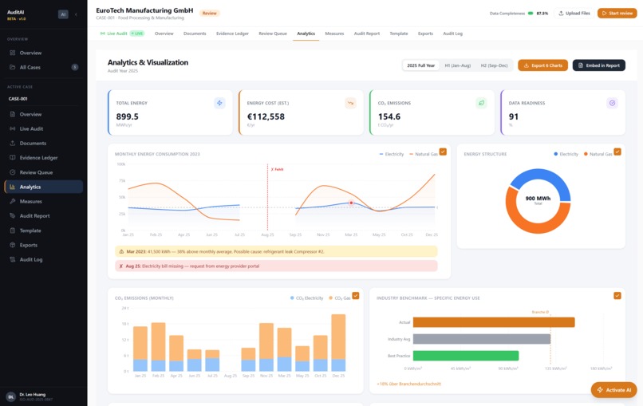Click the red anomaly point on chart
Screen dimensions: 643x406
click(351, 203)
